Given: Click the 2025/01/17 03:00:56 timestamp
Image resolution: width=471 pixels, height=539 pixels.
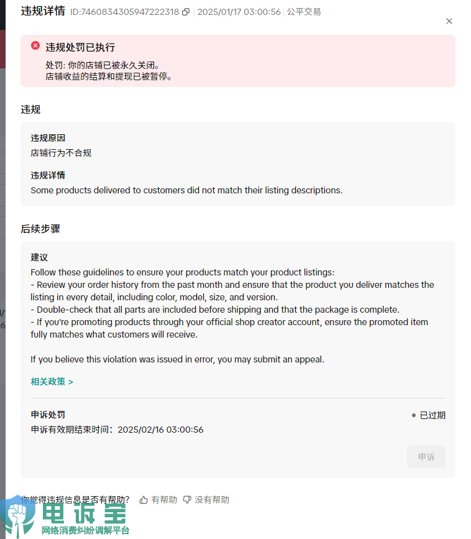Looking at the screenshot, I should [x=239, y=12].
